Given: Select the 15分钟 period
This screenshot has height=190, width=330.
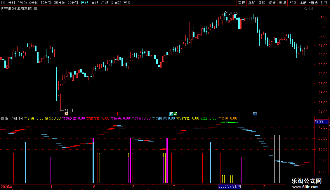Looking at the screenshot, I should (46, 3).
